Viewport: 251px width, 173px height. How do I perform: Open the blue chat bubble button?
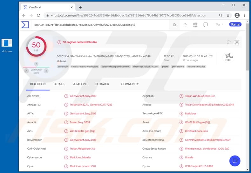coord(235,161)
